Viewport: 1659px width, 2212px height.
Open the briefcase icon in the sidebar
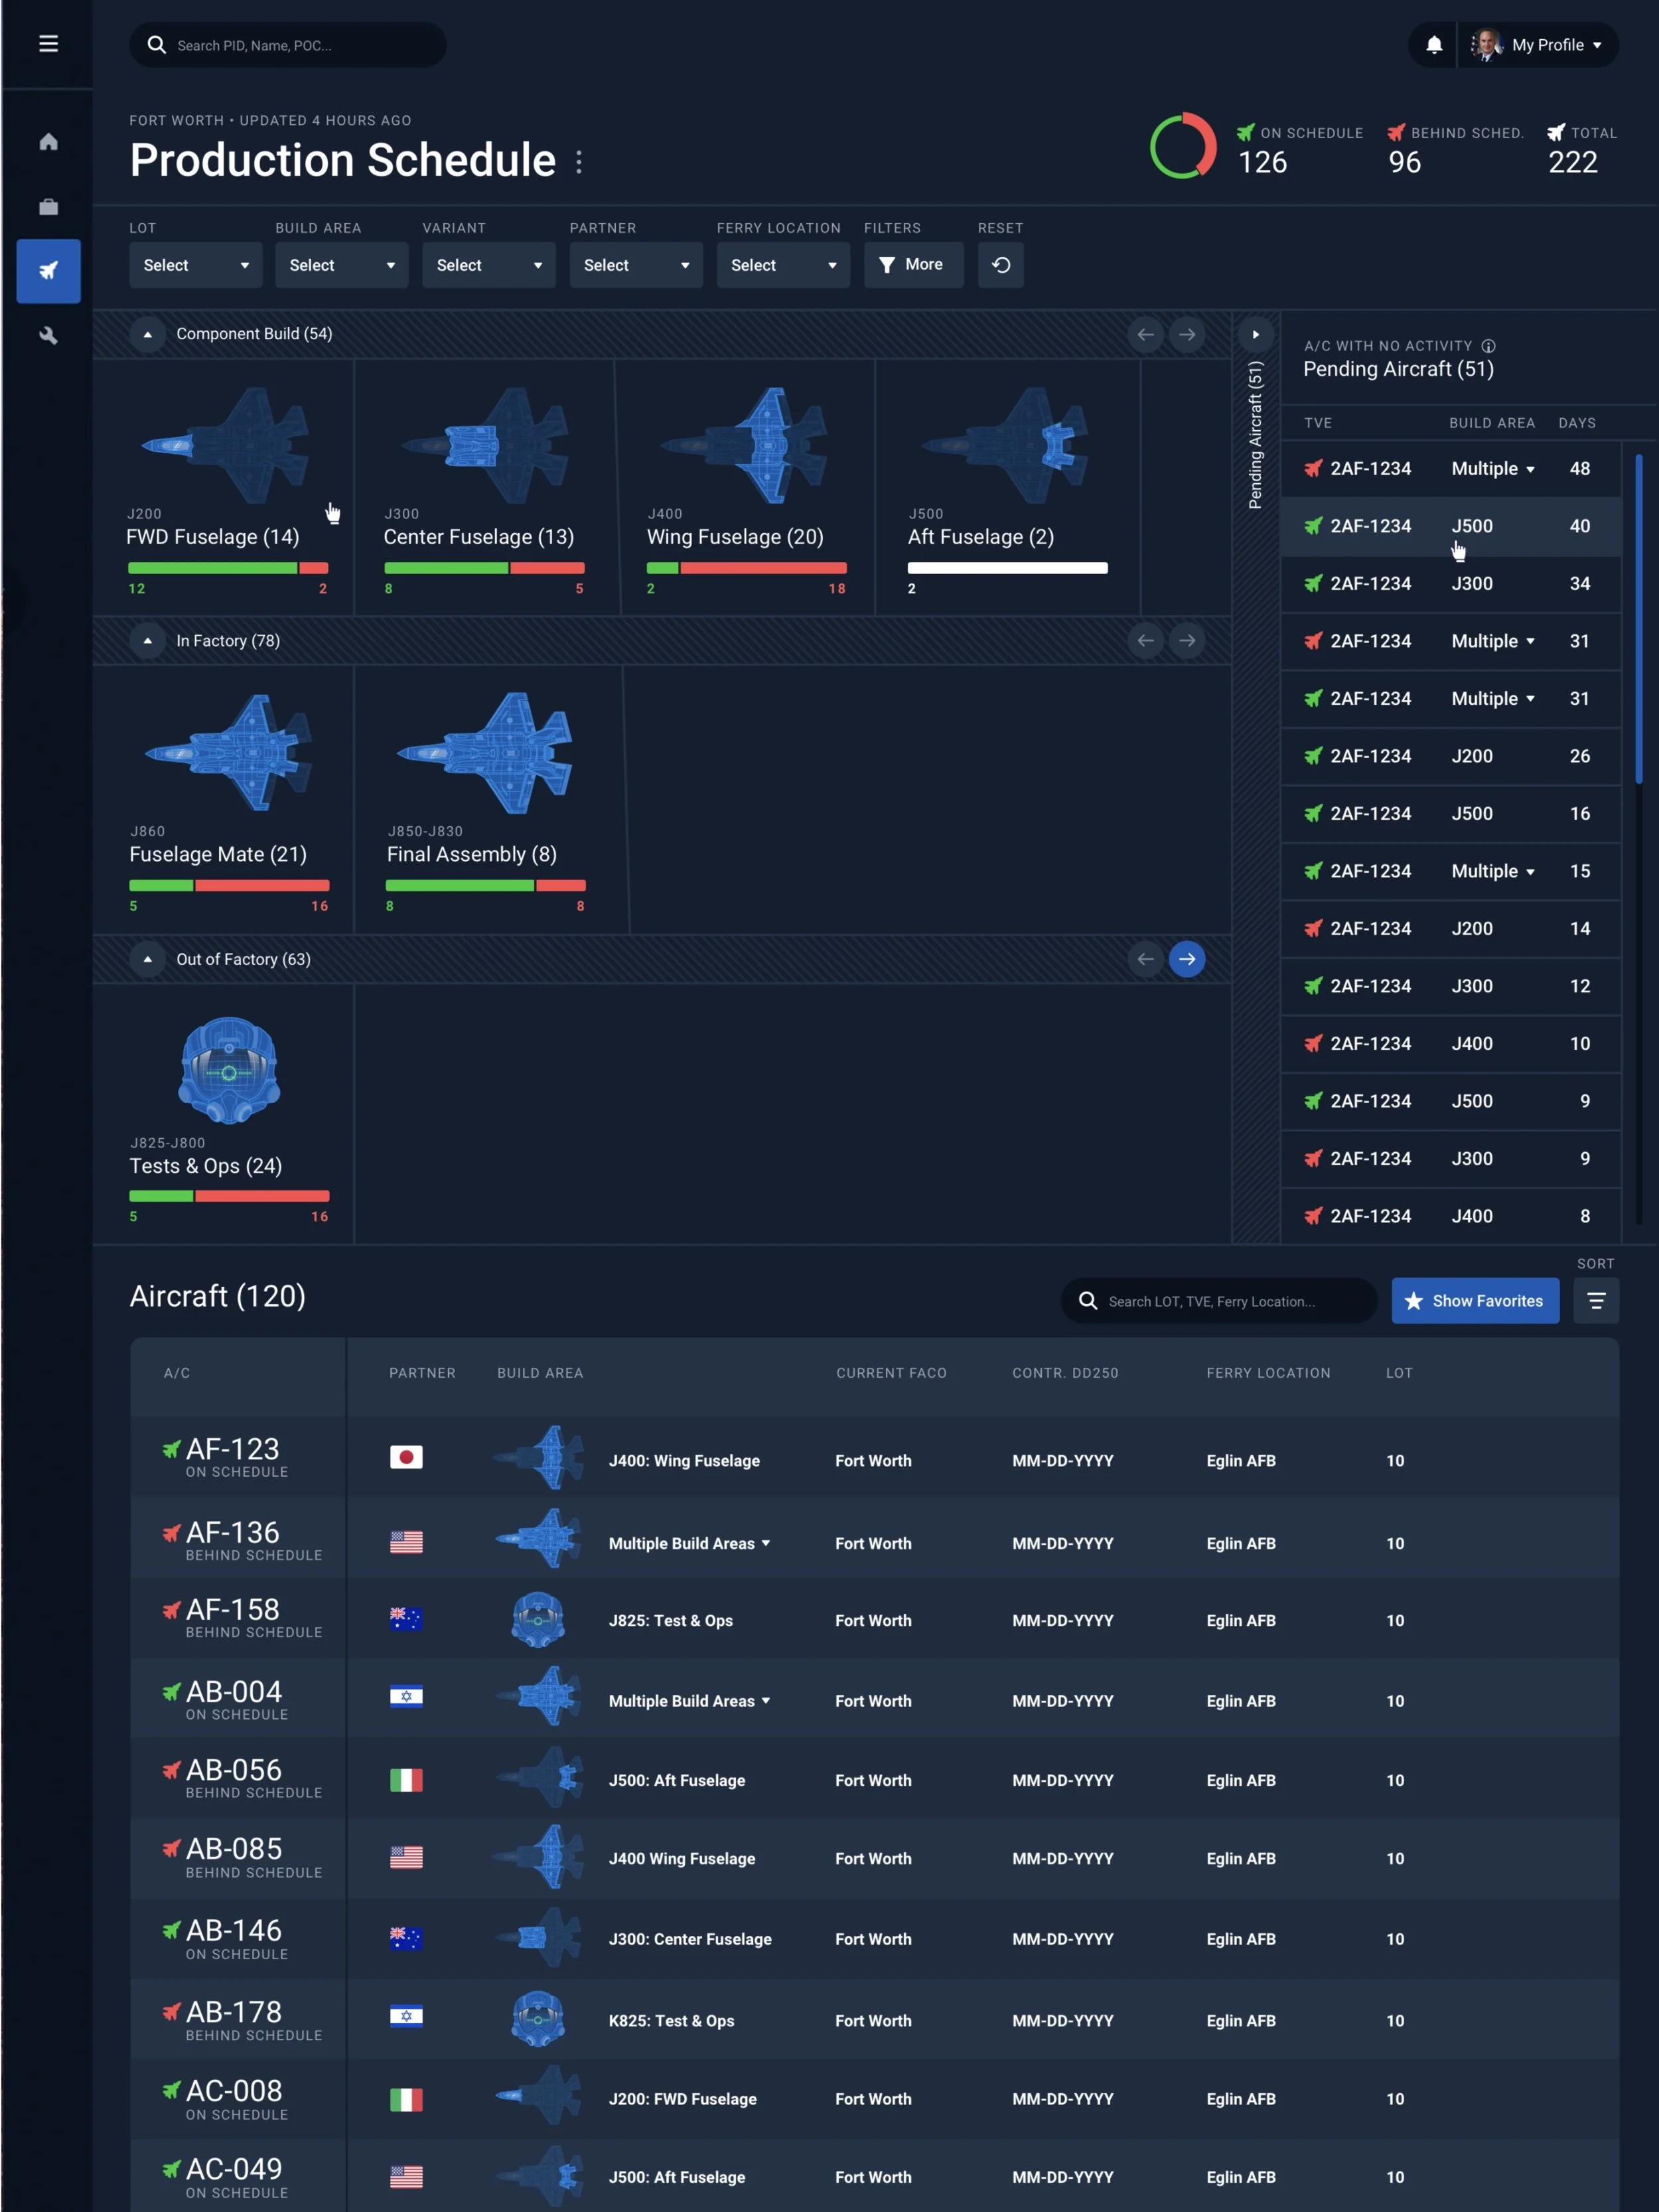click(x=48, y=207)
